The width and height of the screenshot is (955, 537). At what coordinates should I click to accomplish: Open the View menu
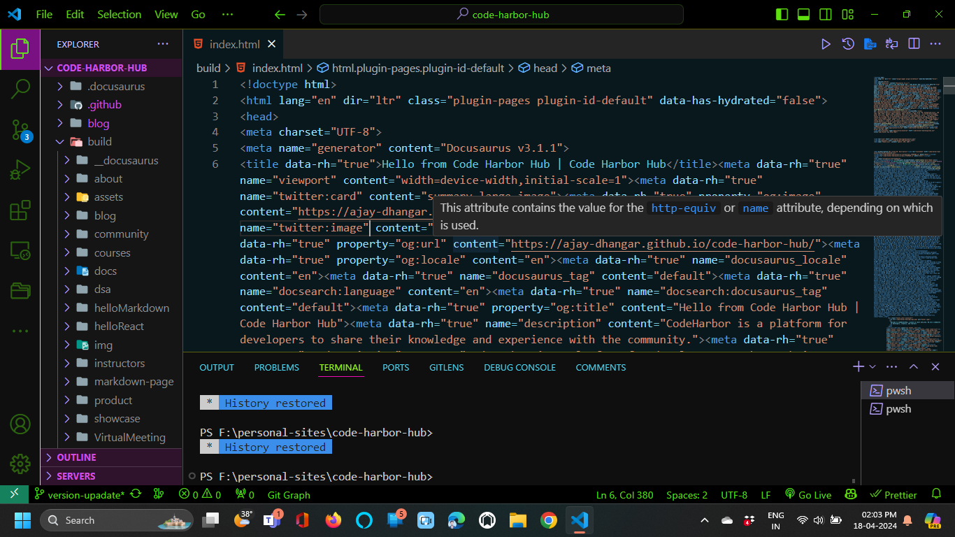pyautogui.click(x=166, y=14)
